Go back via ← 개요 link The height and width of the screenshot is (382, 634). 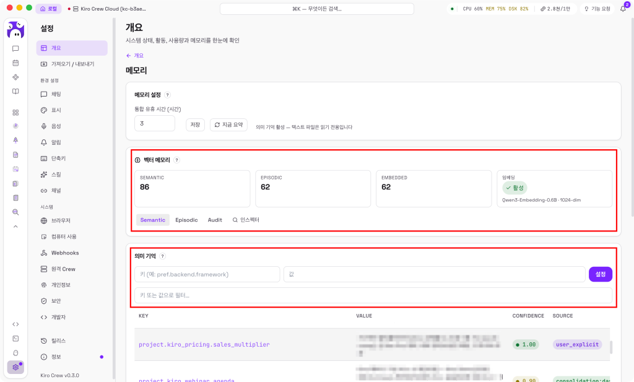coord(134,55)
